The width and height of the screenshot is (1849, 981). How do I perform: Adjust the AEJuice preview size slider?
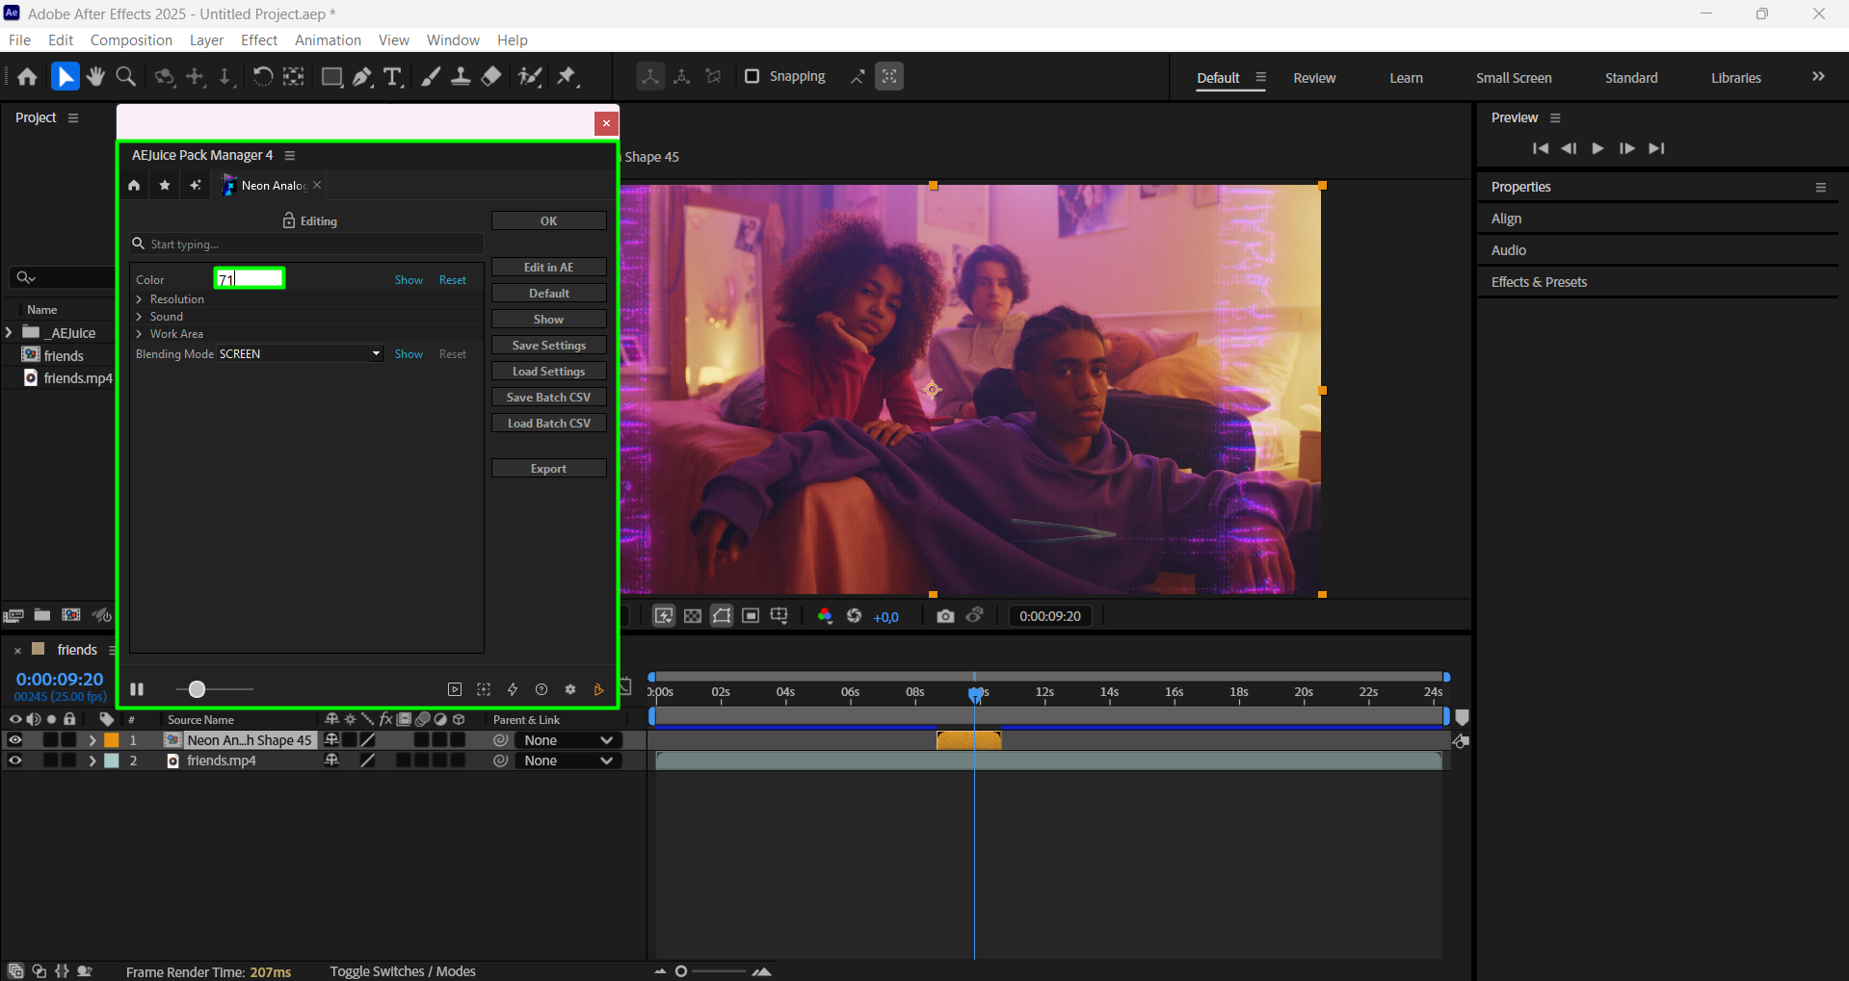click(x=198, y=689)
